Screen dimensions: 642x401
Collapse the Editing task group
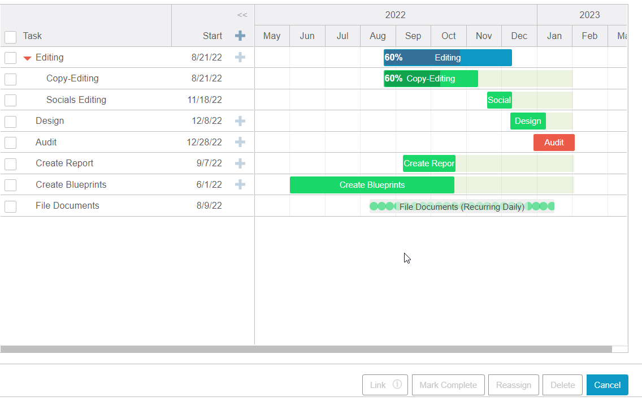click(x=27, y=58)
